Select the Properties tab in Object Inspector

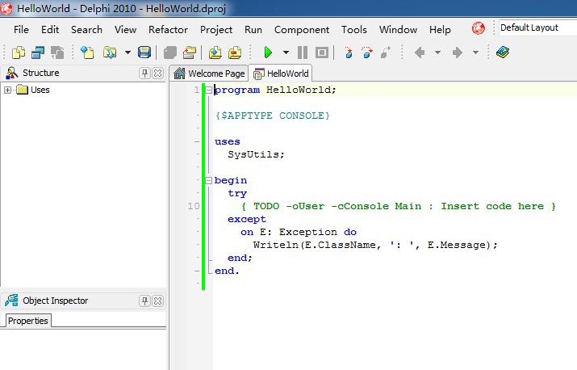[x=28, y=321]
